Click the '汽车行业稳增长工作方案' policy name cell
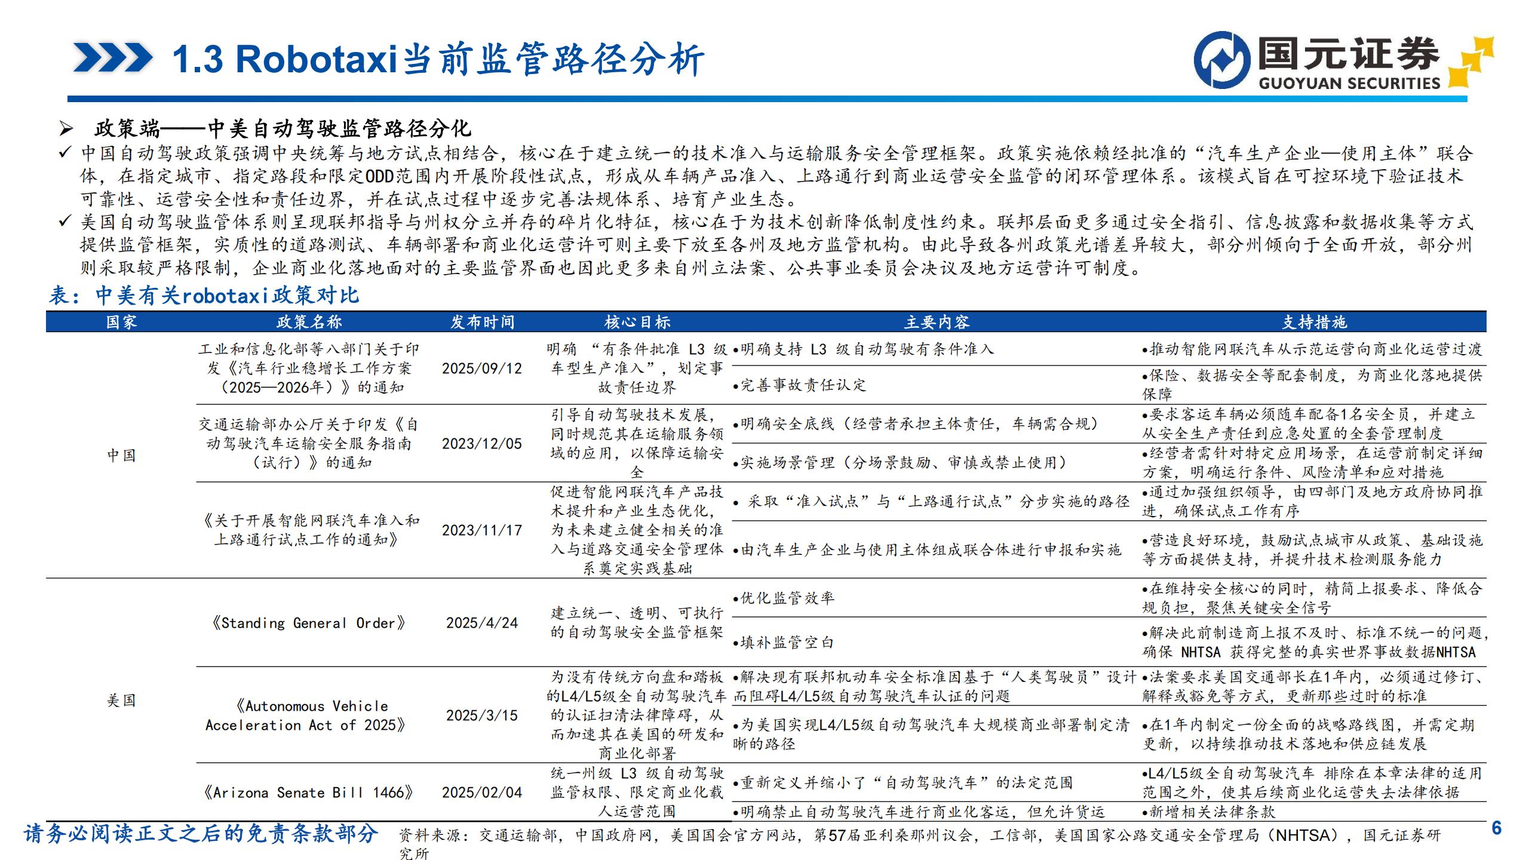 tap(308, 368)
